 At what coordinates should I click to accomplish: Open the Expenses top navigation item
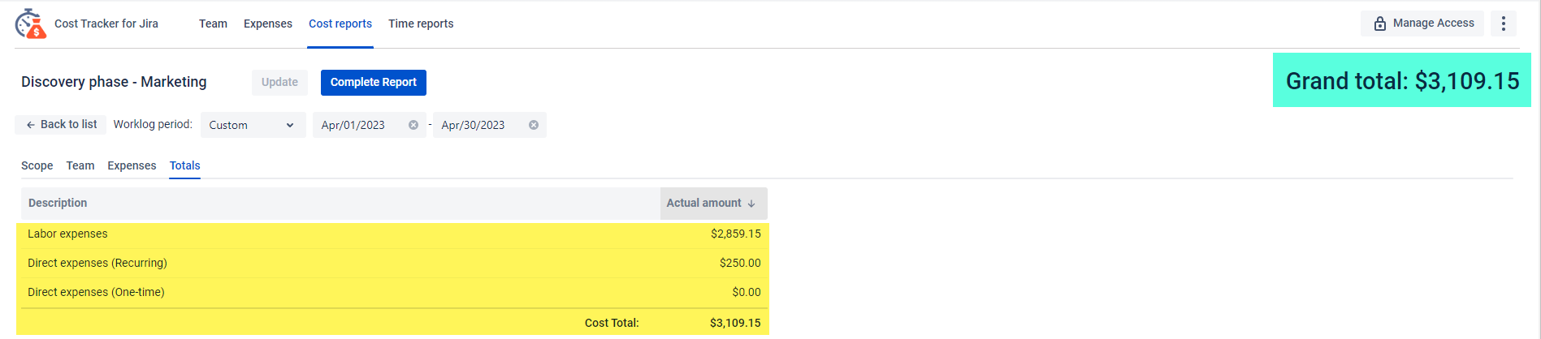[267, 24]
